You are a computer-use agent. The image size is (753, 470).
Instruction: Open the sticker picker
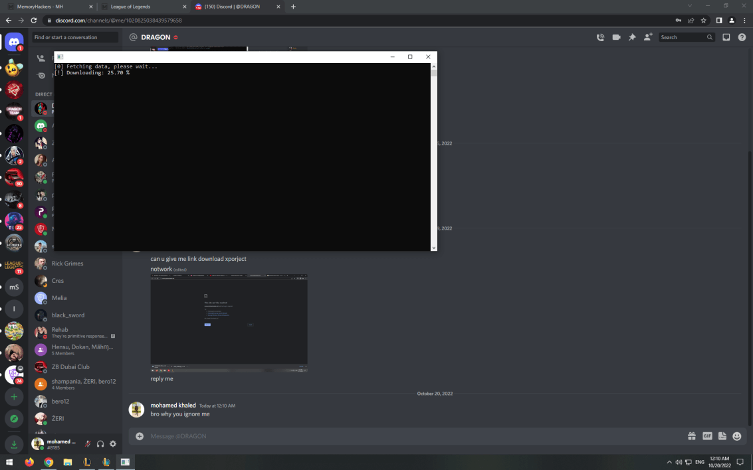point(722,436)
